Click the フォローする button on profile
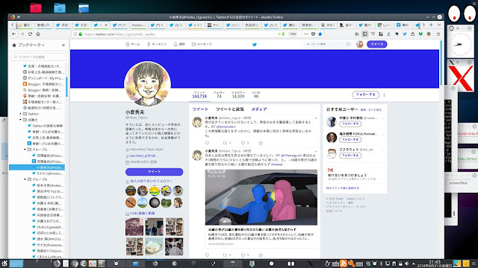 (365, 95)
